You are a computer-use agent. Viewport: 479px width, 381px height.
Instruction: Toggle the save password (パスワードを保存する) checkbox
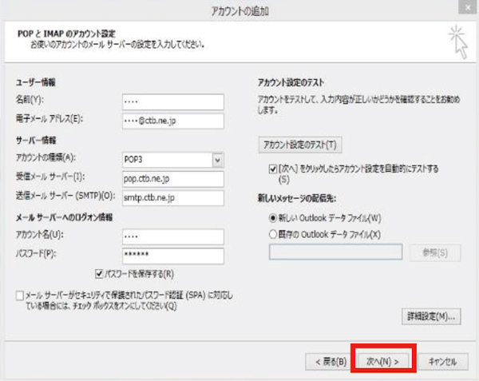(x=99, y=274)
